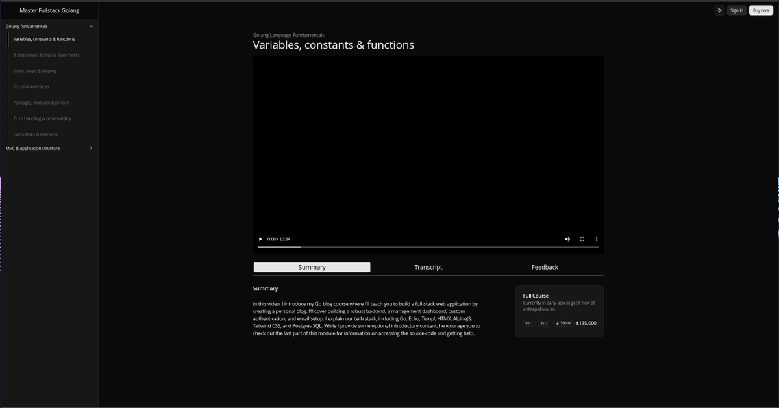Click the $135,000 price text

pyautogui.click(x=586, y=323)
